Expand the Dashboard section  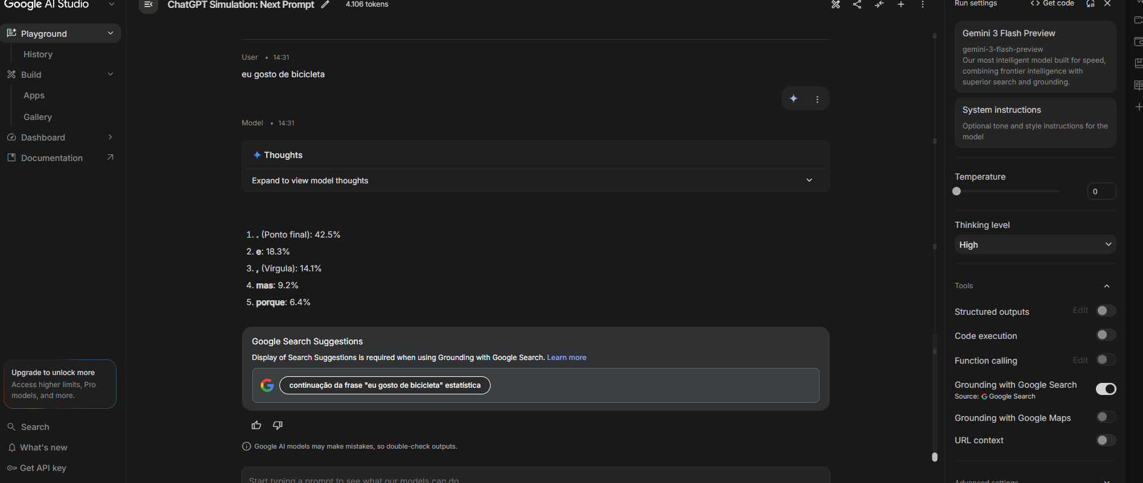110,137
